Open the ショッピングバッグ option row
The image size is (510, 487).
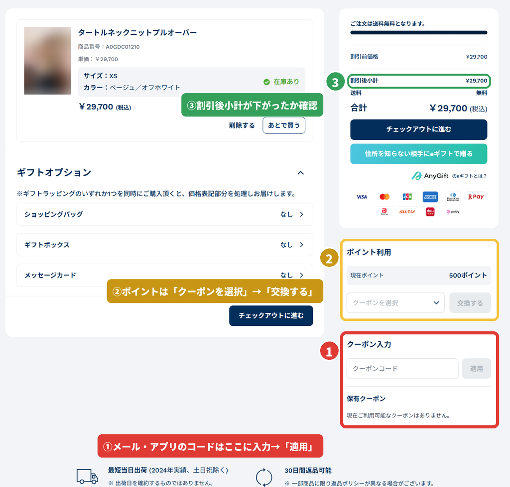164,214
